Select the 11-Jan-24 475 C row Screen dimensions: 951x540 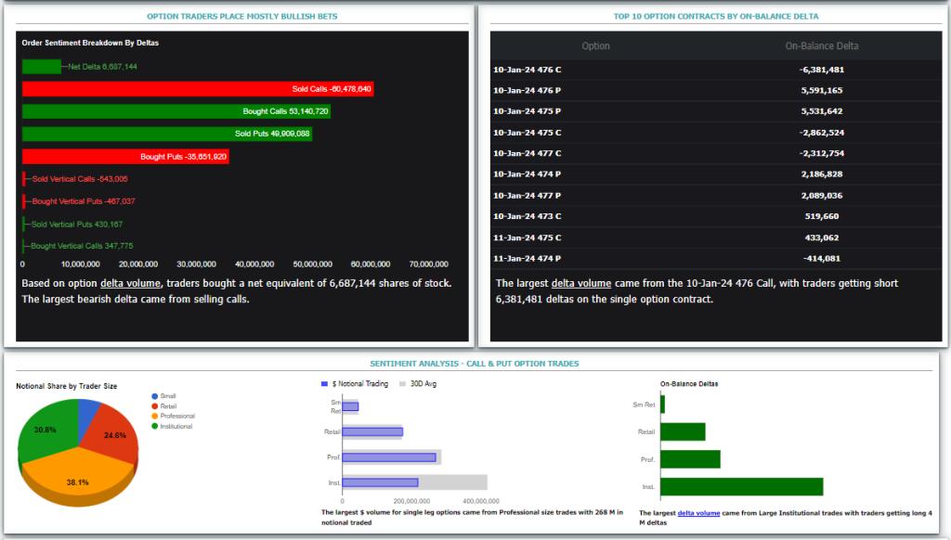coord(716,238)
